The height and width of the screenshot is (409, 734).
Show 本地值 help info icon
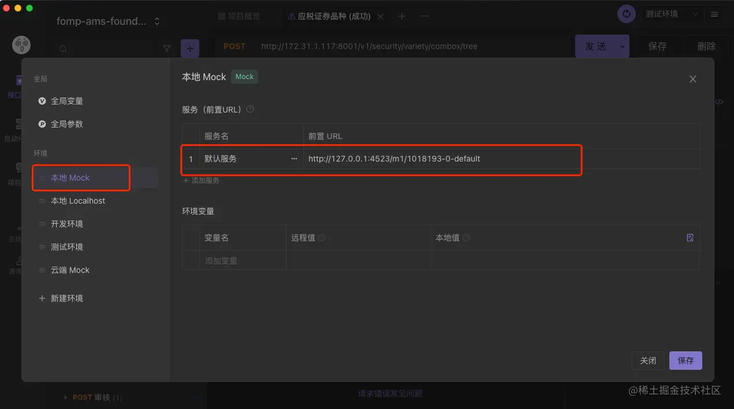pos(466,238)
